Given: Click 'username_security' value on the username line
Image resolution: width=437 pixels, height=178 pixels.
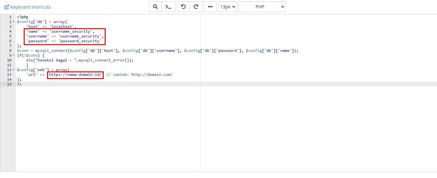Looking at the screenshot, I should [x=80, y=36].
